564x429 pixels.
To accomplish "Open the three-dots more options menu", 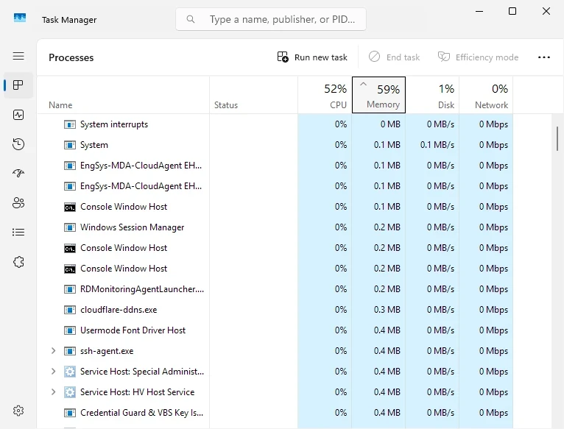I will point(544,57).
